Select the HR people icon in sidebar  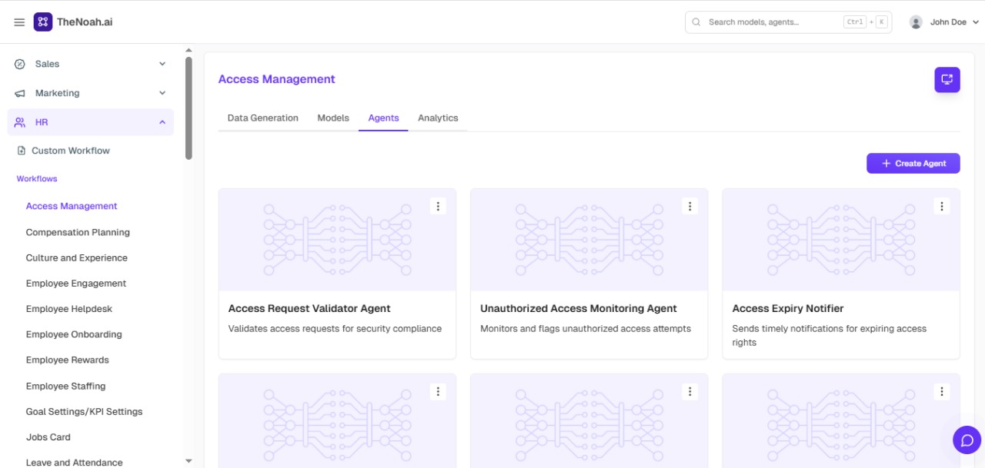pyautogui.click(x=18, y=121)
